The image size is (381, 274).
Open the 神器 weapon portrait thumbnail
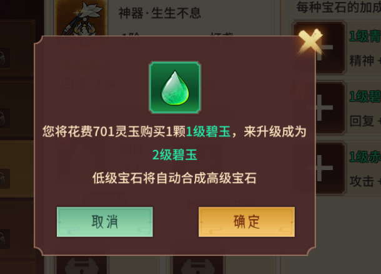pos(81,18)
